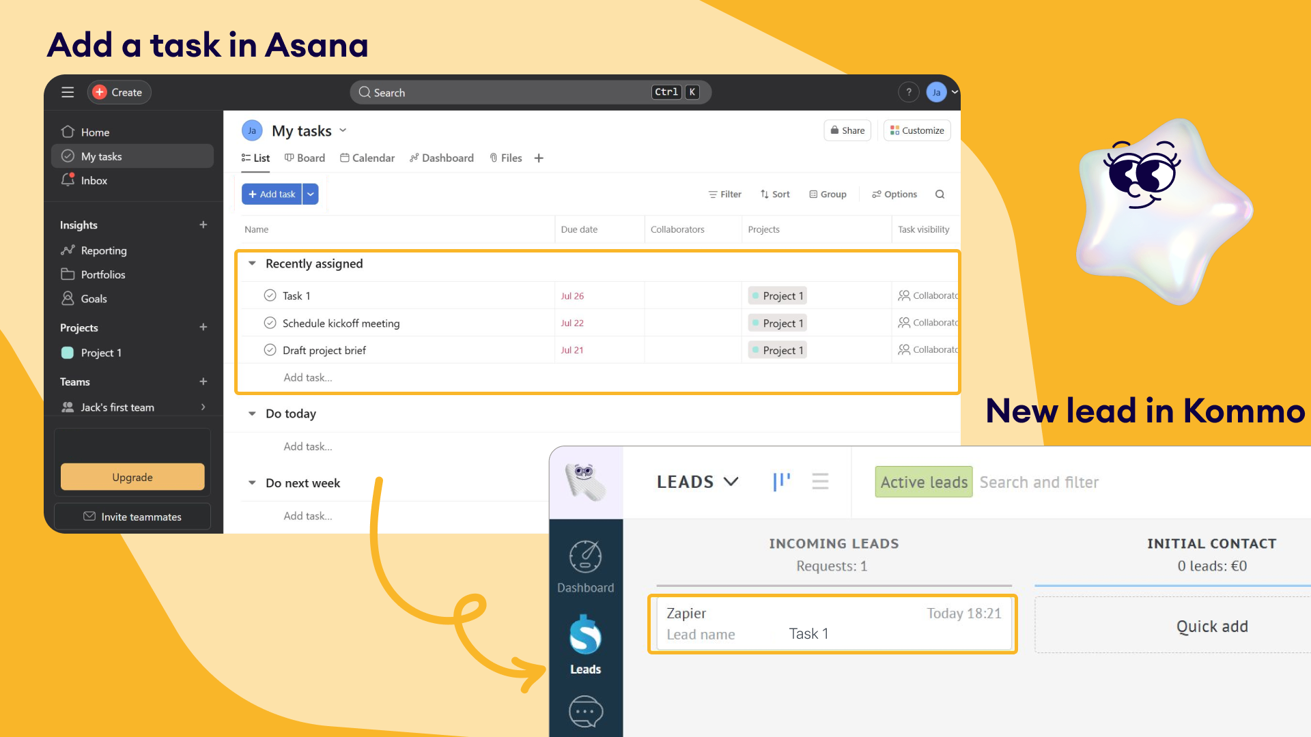This screenshot has height=737, width=1311.
Task: Click the Project 1 color swatch in sidebar
Action: 68,353
